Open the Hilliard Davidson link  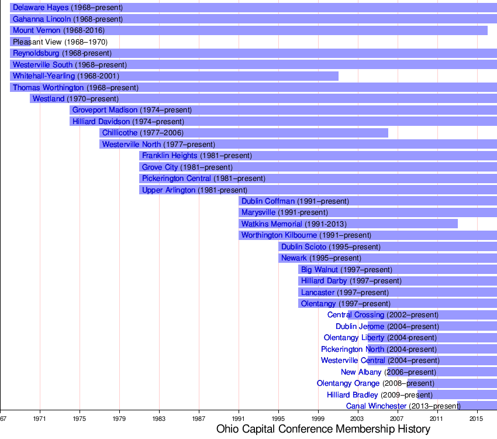[101, 122]
